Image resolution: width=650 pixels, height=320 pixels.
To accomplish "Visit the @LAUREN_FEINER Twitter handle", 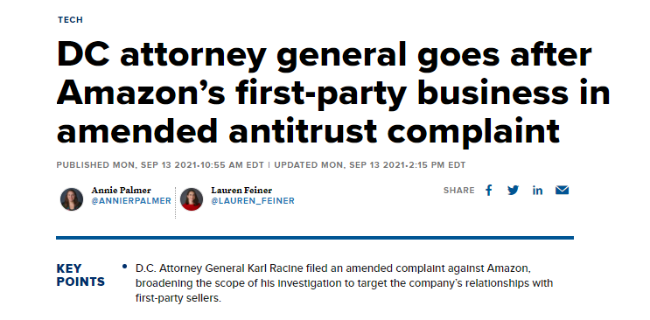I will [253, 201].
